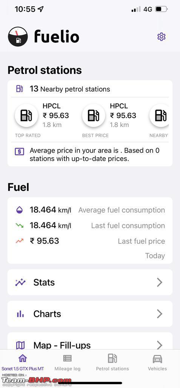The image size is (180, 388).
Task: Open settings with the gear icon
Action: click(x=161, y=37)
